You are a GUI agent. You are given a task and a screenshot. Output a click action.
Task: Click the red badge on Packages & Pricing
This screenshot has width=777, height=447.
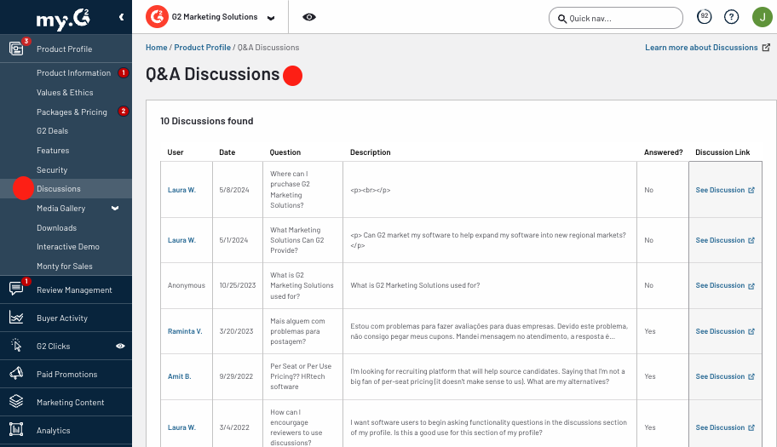point(124,111)
